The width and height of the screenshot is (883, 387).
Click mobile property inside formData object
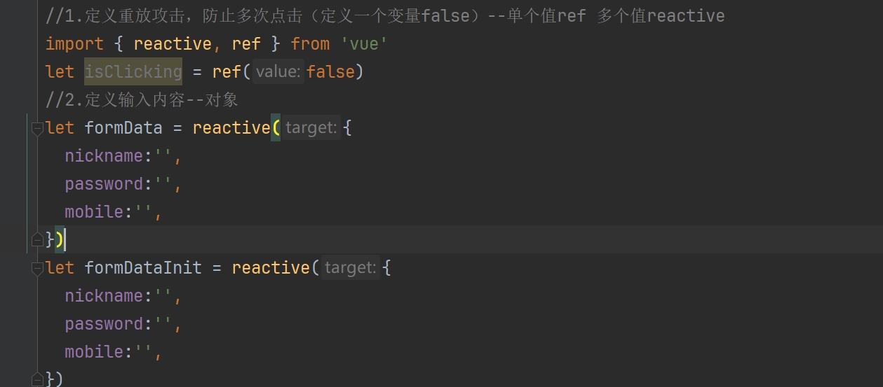94,211
